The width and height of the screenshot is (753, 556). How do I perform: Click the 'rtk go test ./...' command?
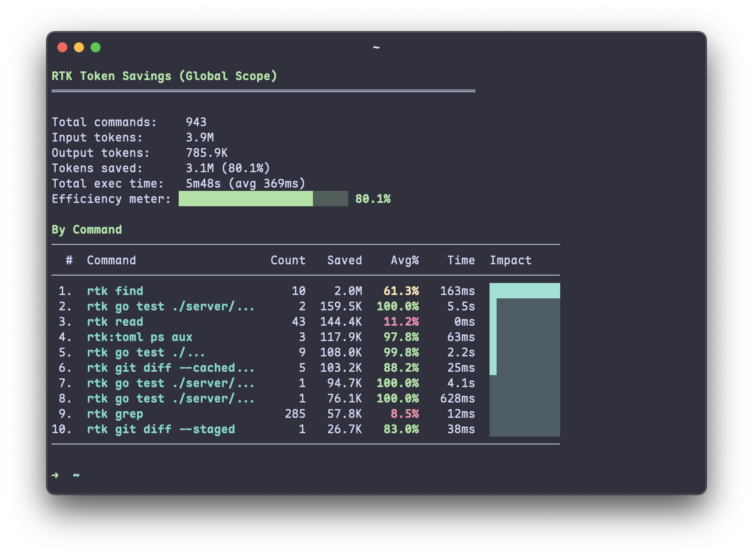pyautogui.click(x=146, y=352)
